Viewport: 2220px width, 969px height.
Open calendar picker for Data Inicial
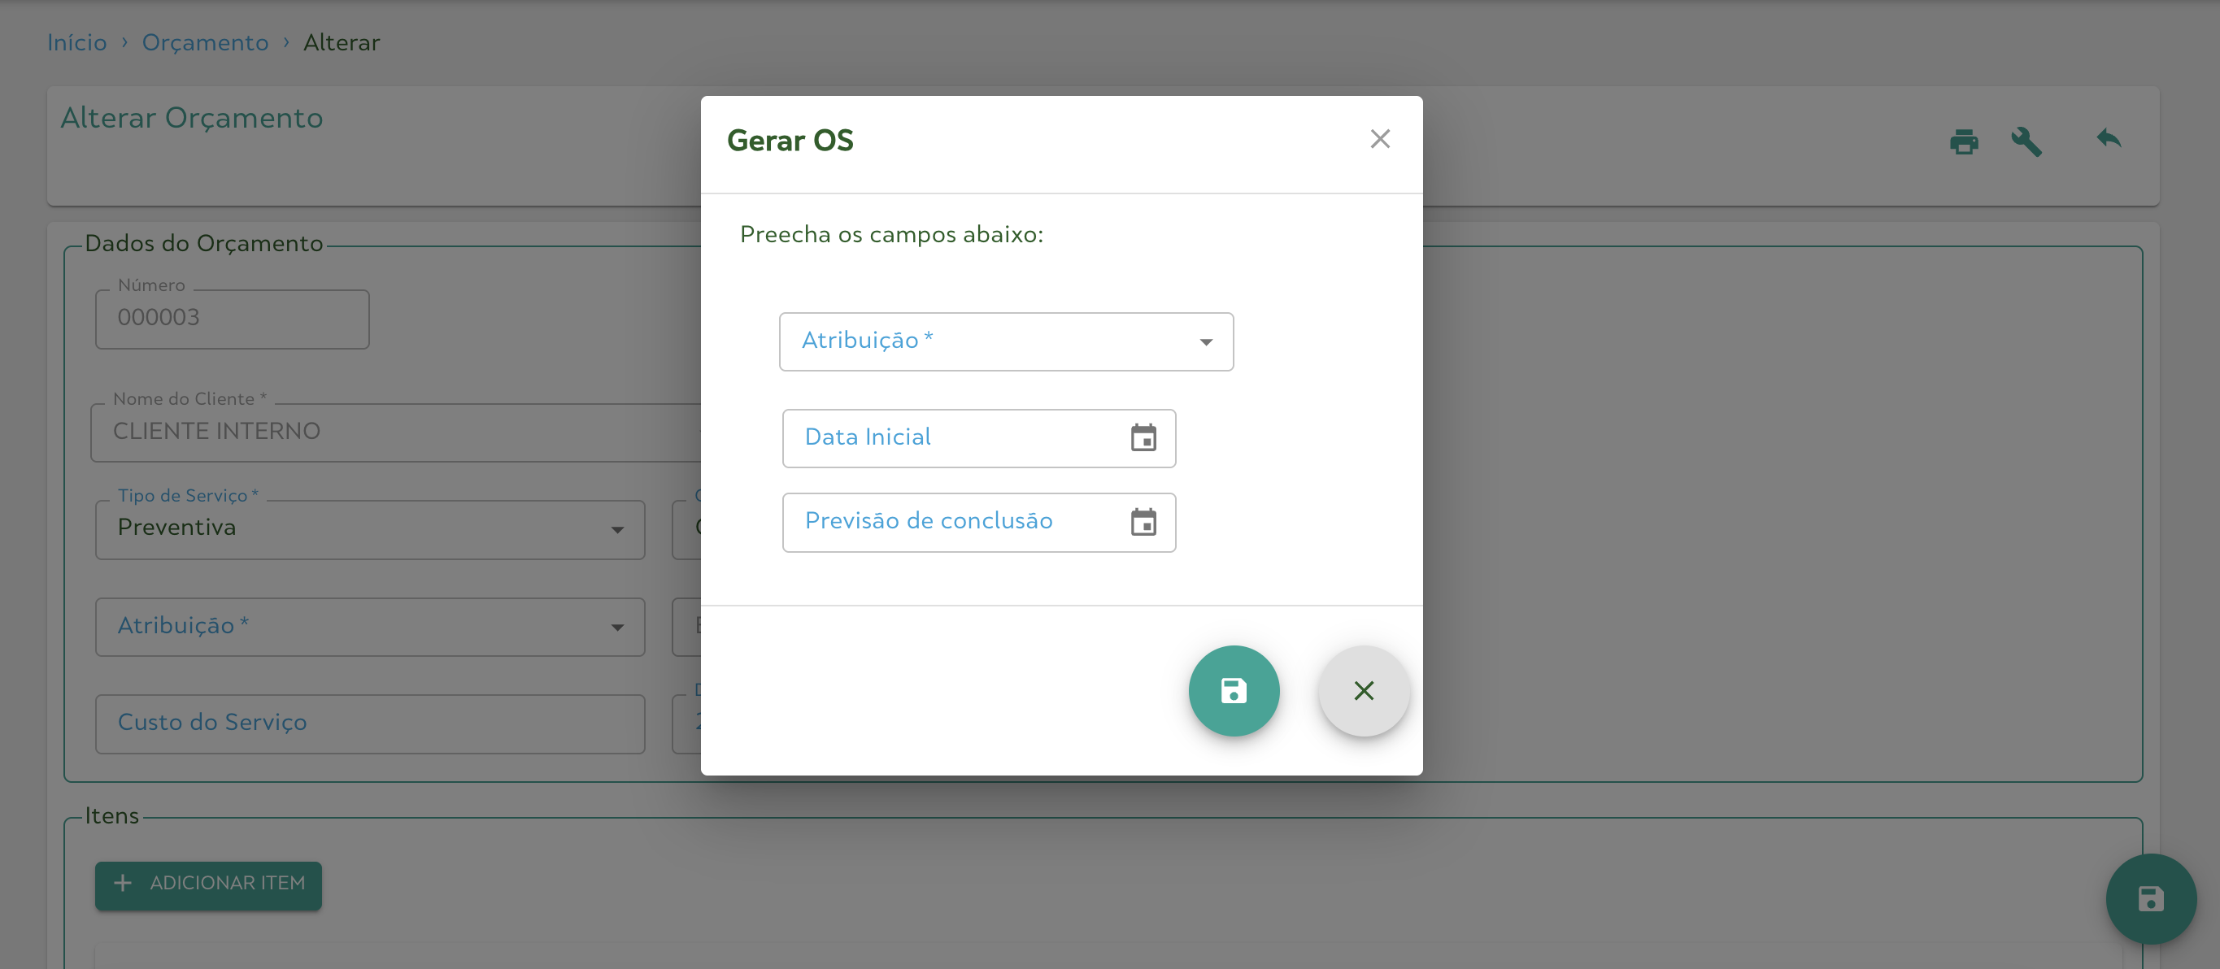point(1143,437)
